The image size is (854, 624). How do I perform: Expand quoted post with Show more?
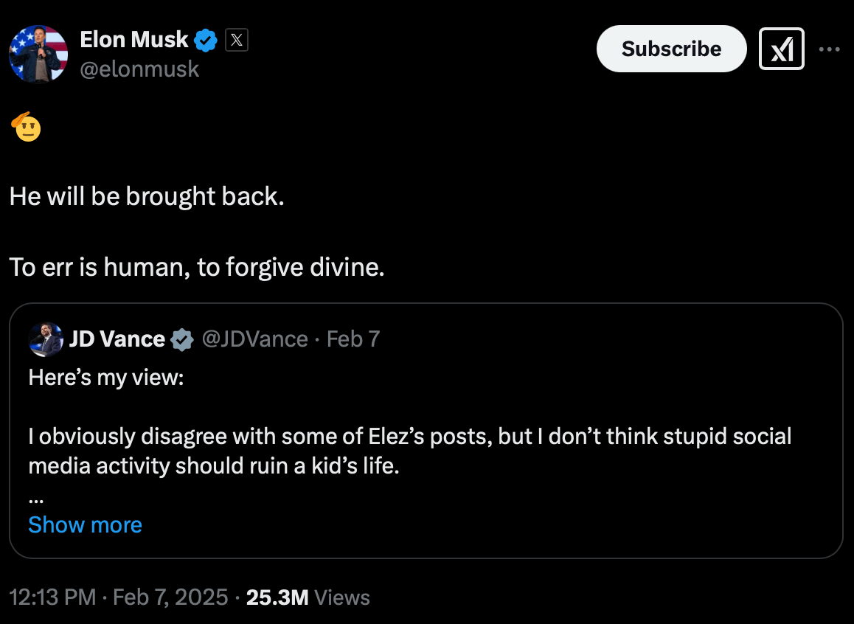pyautogui.click(x=85, y=524)
